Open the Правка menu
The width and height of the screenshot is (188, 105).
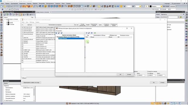pyautogui.click(x=7, y=3)
